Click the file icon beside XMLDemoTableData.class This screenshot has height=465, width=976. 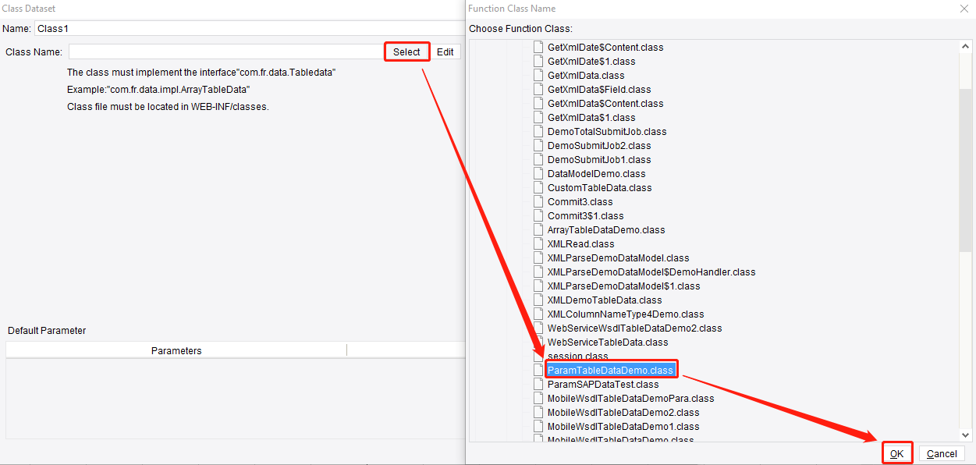[x=538, y=300]
